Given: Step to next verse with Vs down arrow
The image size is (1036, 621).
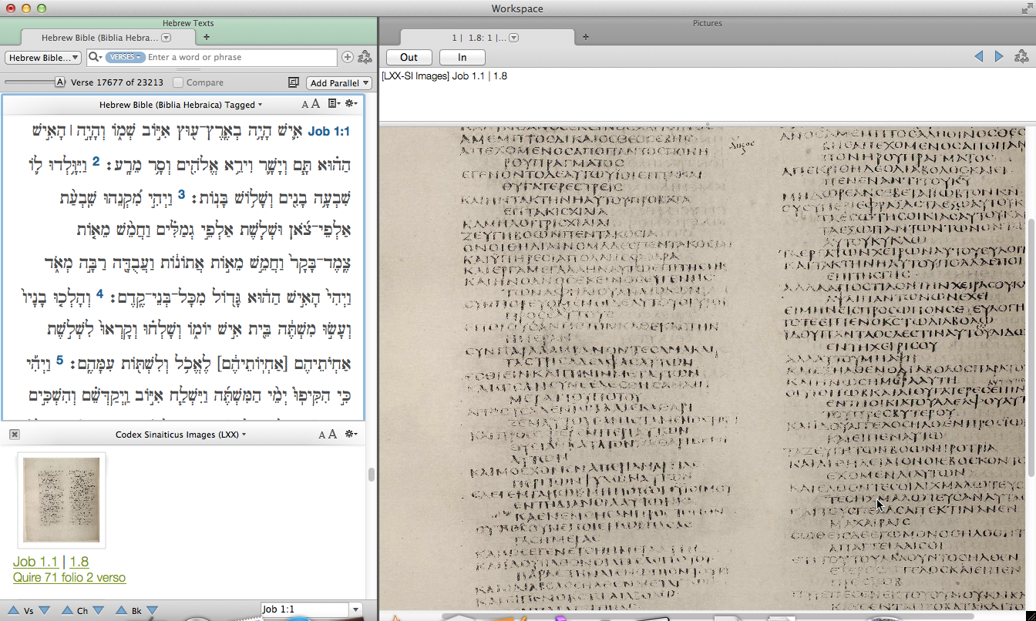Looking at the screenshot, I should [x=44, y=610].
